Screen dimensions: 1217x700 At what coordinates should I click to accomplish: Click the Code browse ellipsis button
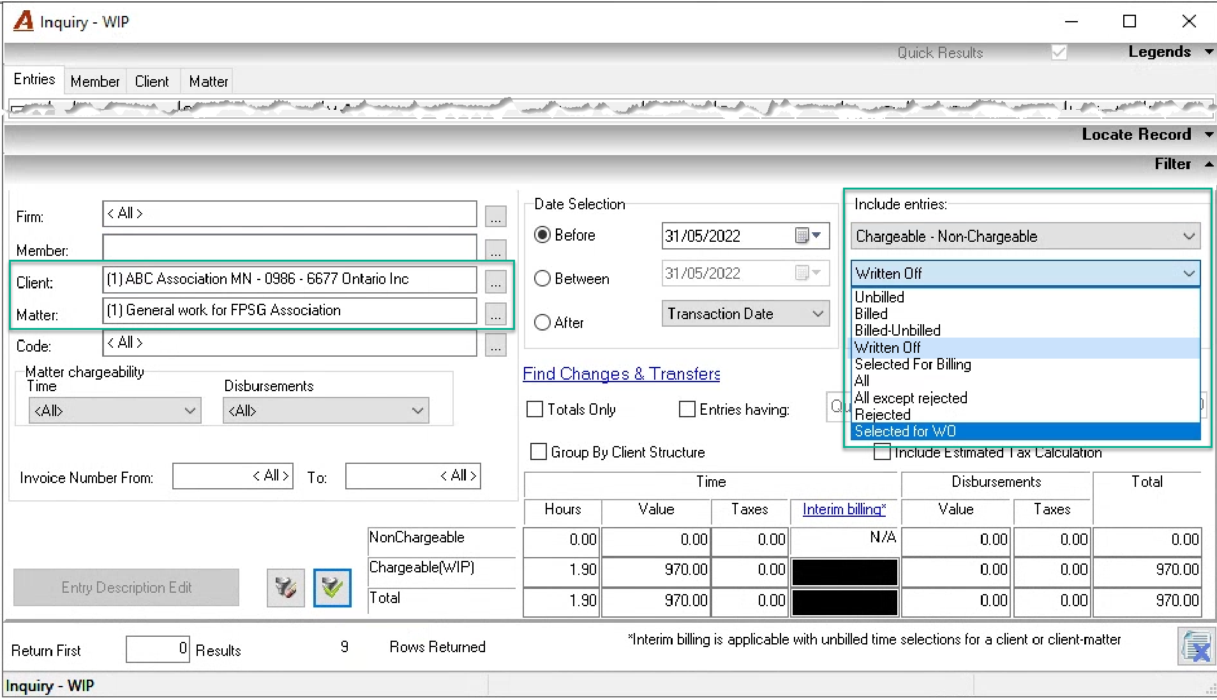pyautogui.click(x=495, y=345)
